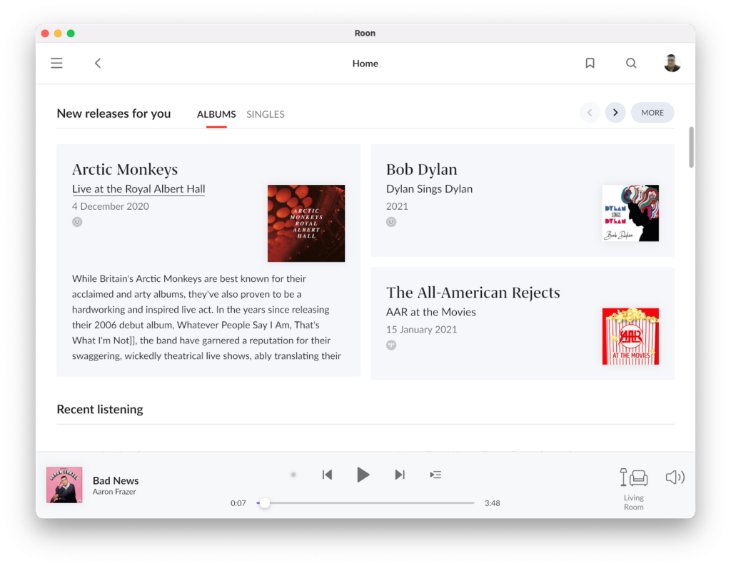Open the AAR at the Movies cover
The image size is (731, 566).
[630, 336]
